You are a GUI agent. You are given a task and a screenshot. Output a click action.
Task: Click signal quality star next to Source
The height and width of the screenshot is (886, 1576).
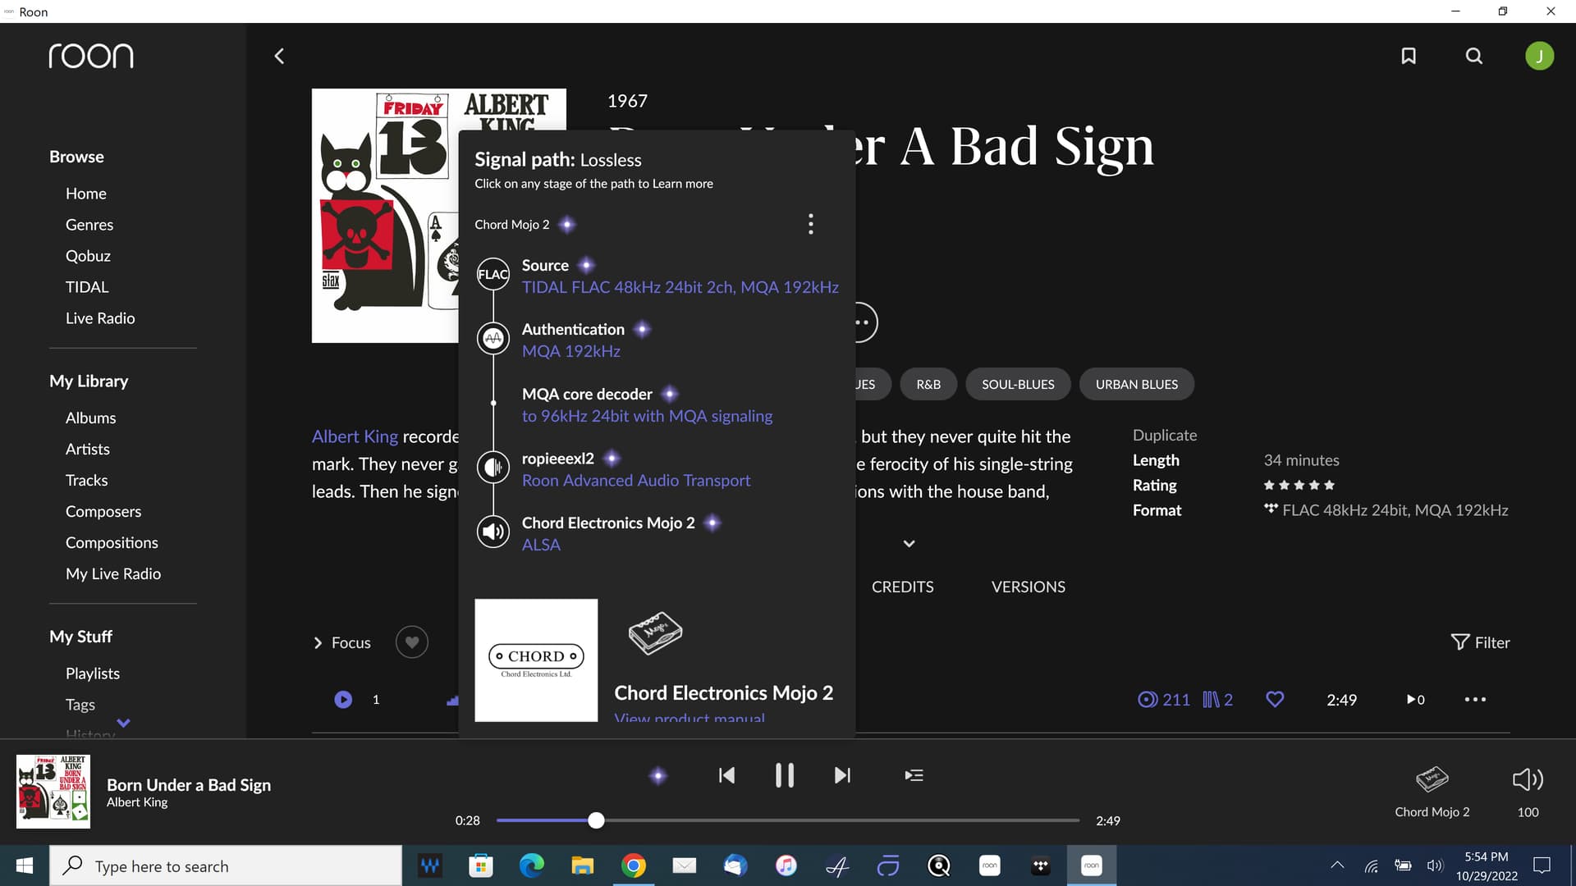586,265
